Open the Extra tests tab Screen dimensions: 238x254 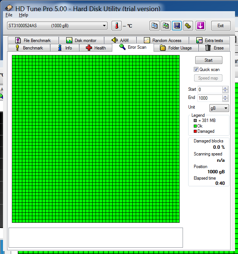click(209, 40)
